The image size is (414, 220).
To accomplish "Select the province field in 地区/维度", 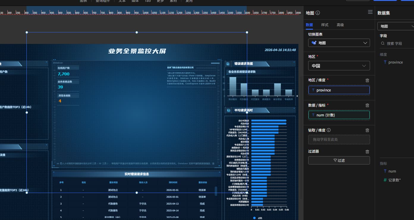I will [x=339, y=90].
